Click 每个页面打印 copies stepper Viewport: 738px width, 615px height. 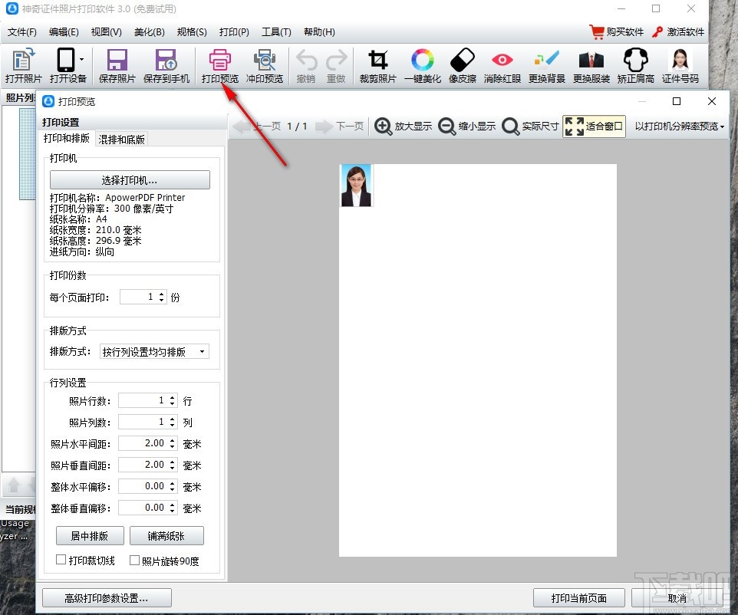[x=161, y=297]
